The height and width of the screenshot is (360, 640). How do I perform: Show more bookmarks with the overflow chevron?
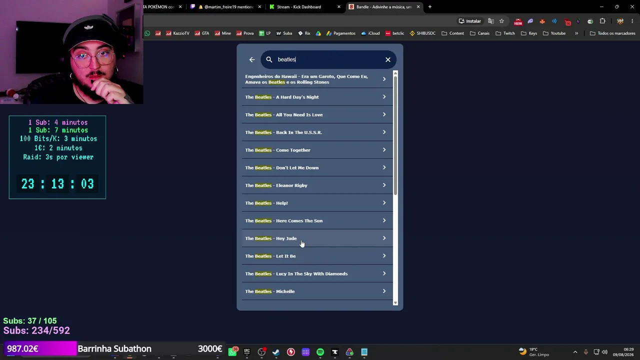[576, 33]
